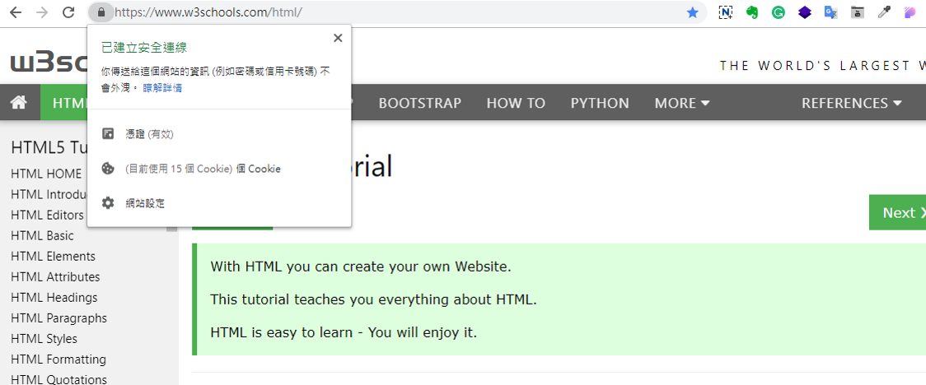Image resolution: width=926 pixels, height=385 pixels.
Task: Open HTML Paragraphs in the sidebar
Action: pyautogui.click(x=59, y=318)
